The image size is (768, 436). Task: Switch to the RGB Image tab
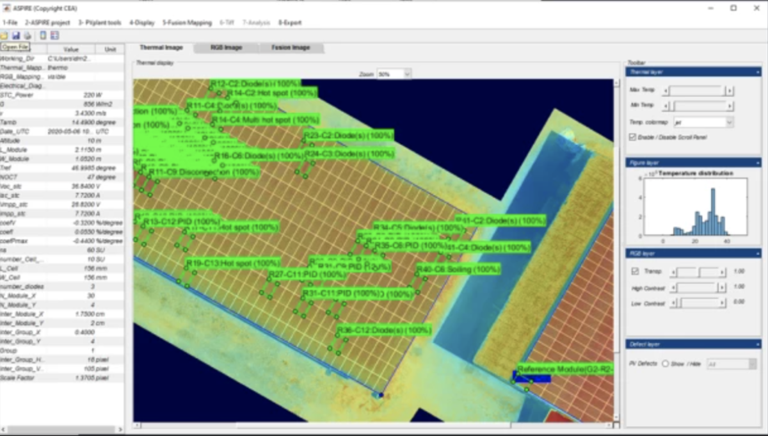click(225, 48)
